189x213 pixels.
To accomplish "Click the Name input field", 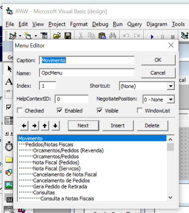I will 87,73.
